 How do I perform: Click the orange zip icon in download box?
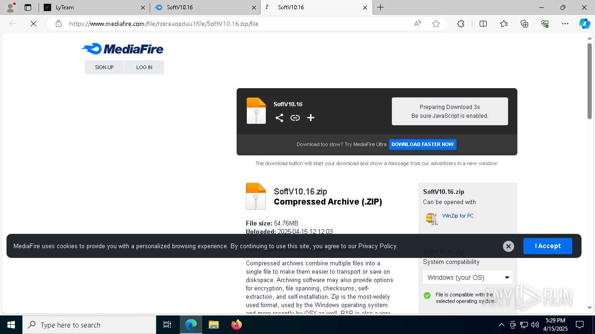[256, 111]
